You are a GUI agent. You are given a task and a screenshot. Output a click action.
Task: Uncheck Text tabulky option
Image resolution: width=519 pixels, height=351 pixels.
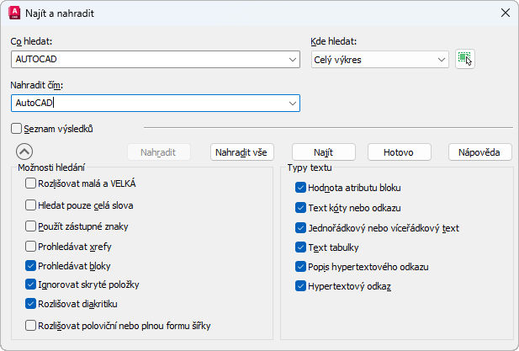pyautogui.click(x=301, y=247)
